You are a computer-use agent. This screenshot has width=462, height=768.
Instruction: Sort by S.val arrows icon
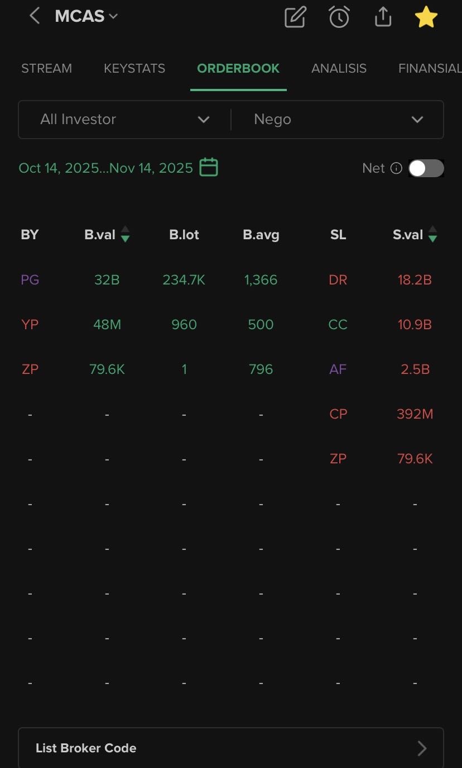tap(432, 235)
